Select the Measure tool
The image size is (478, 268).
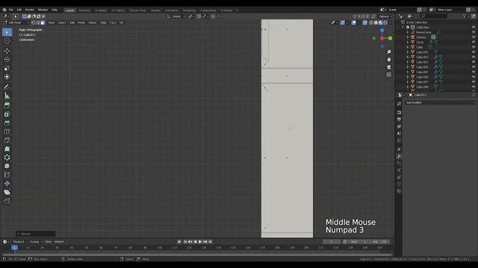point(7,96)
